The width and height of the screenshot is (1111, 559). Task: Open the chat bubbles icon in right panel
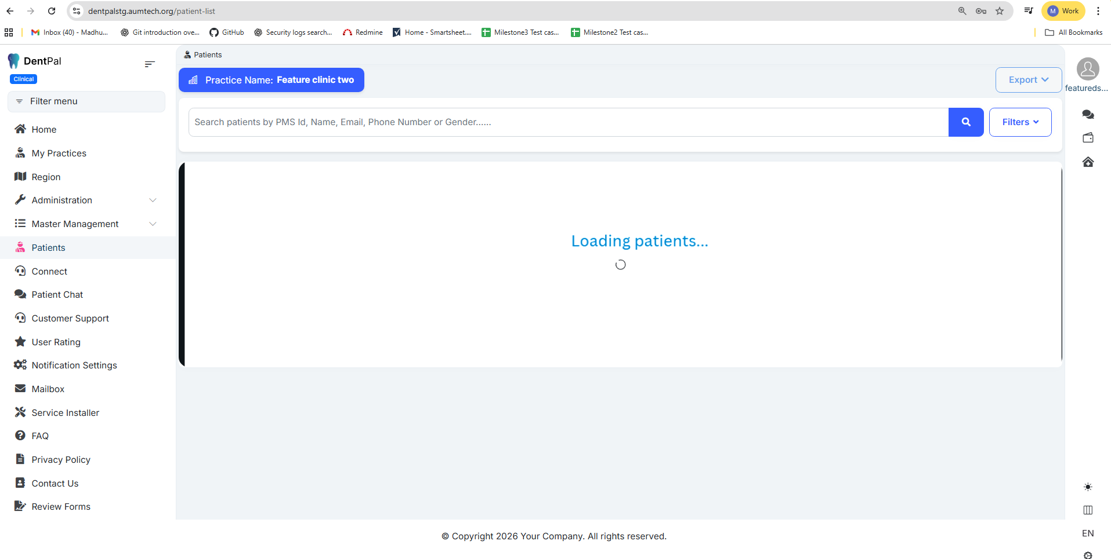1088,115
